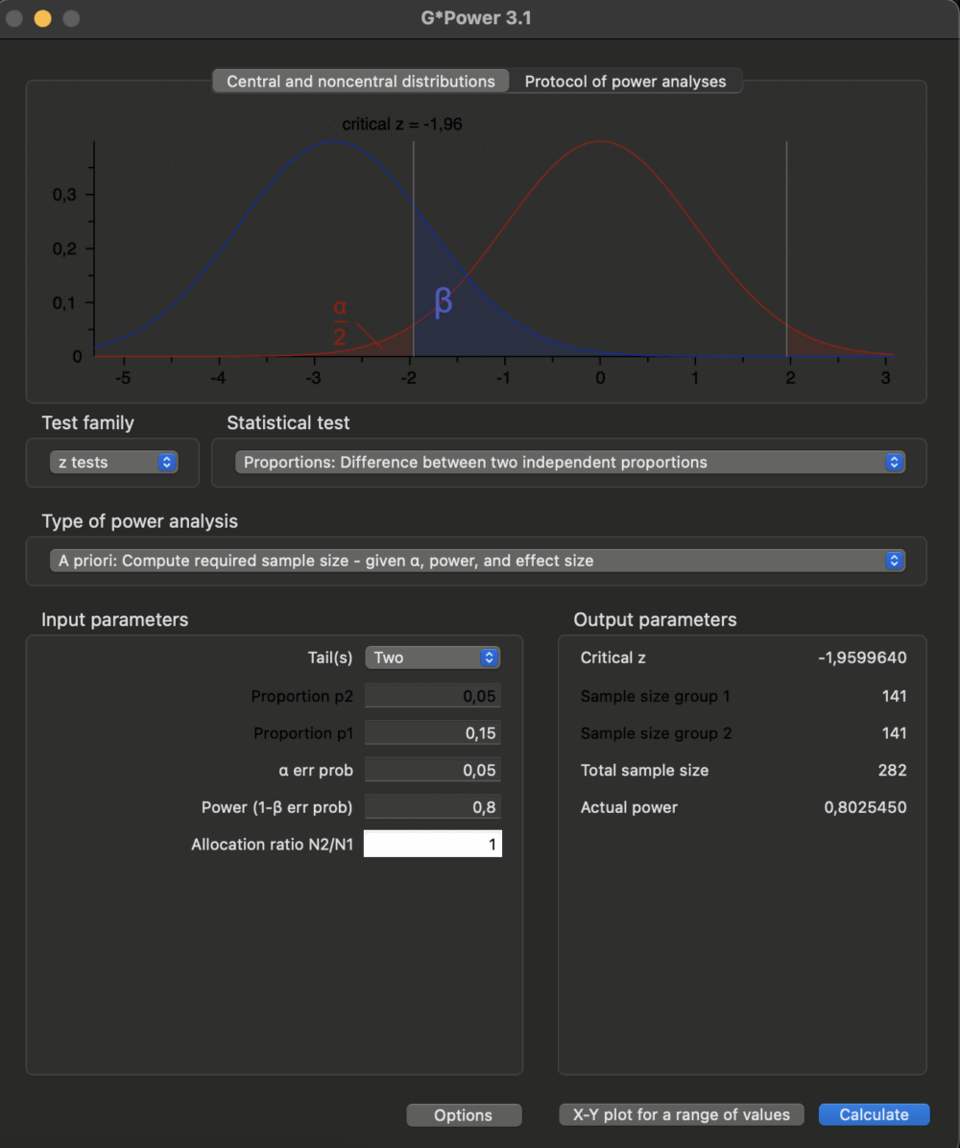Change the Tail(s) selection dropdown
The width and height of the screenshot is (960, 1148).
click(433, 658)
